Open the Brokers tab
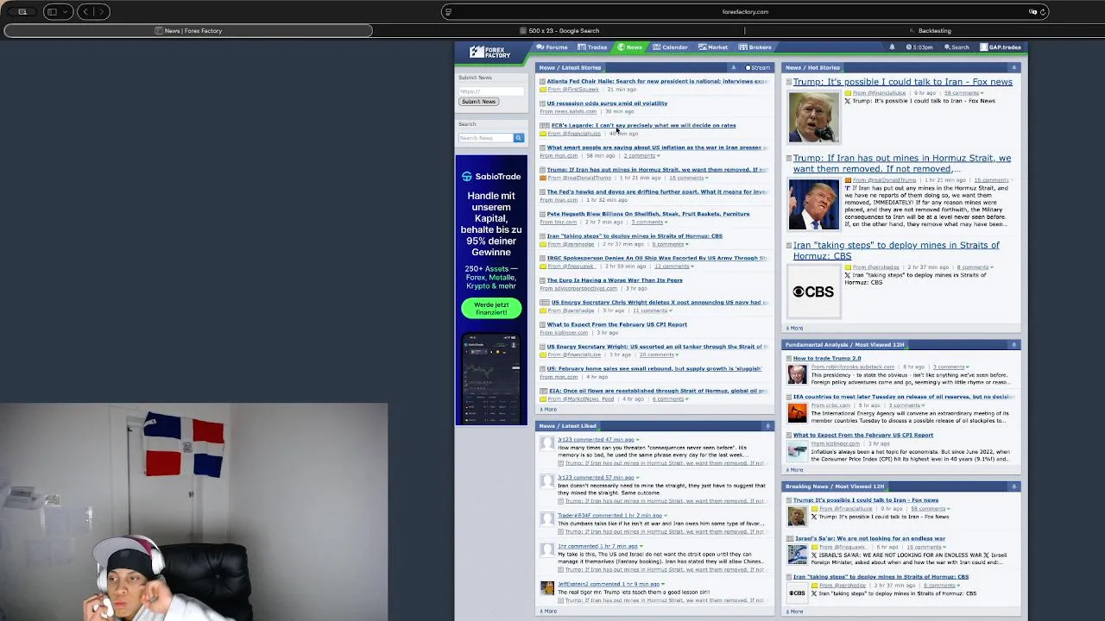The width and height of the screenshot is (1105, 621). click(x=755, y=47)
